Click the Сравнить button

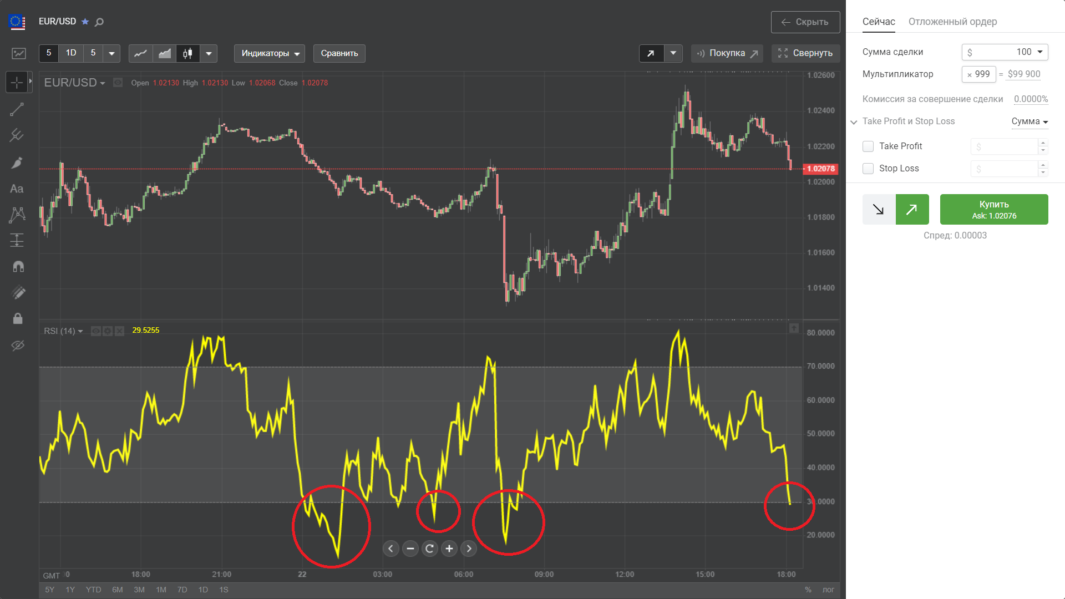point(339,53)
